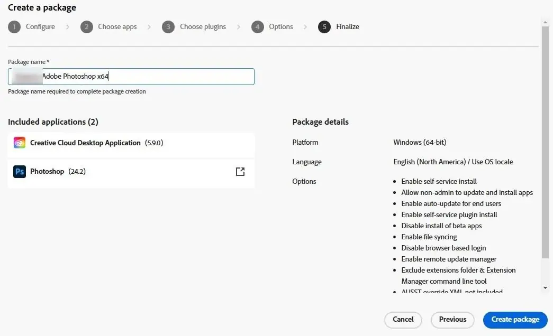Click Allow non-admin to update and install apps
The width and height of the screenshot is (553, 336).
click(467, 193)
